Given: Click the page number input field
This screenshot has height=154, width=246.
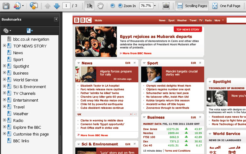Looking at the screenshot, I should pyautogui.click(x=66, y=6).
